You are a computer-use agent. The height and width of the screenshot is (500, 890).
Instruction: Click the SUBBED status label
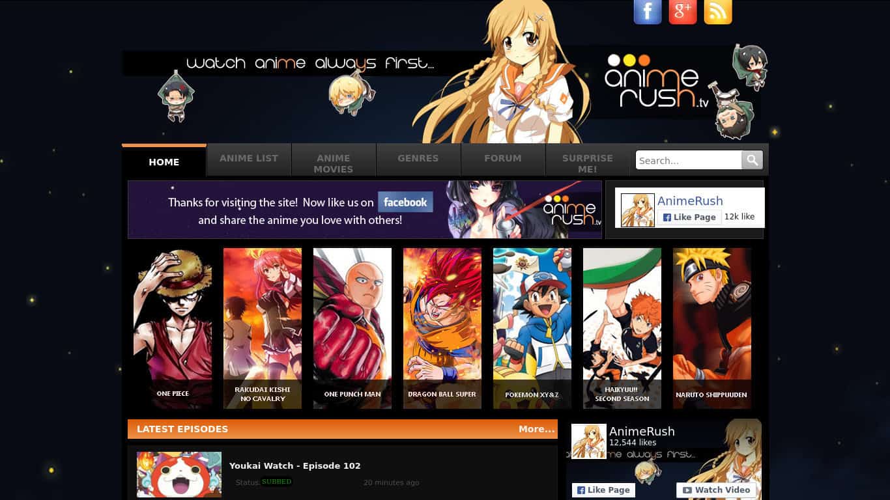coord(276,482)
